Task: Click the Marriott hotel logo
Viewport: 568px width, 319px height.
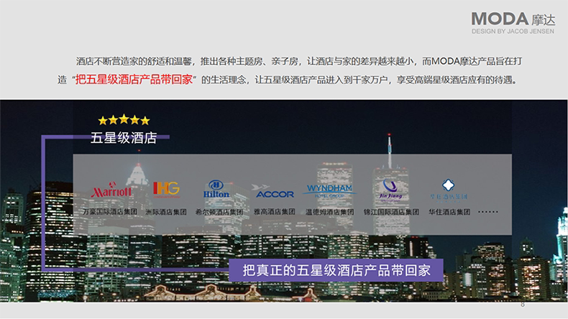Action: [111, 190]
